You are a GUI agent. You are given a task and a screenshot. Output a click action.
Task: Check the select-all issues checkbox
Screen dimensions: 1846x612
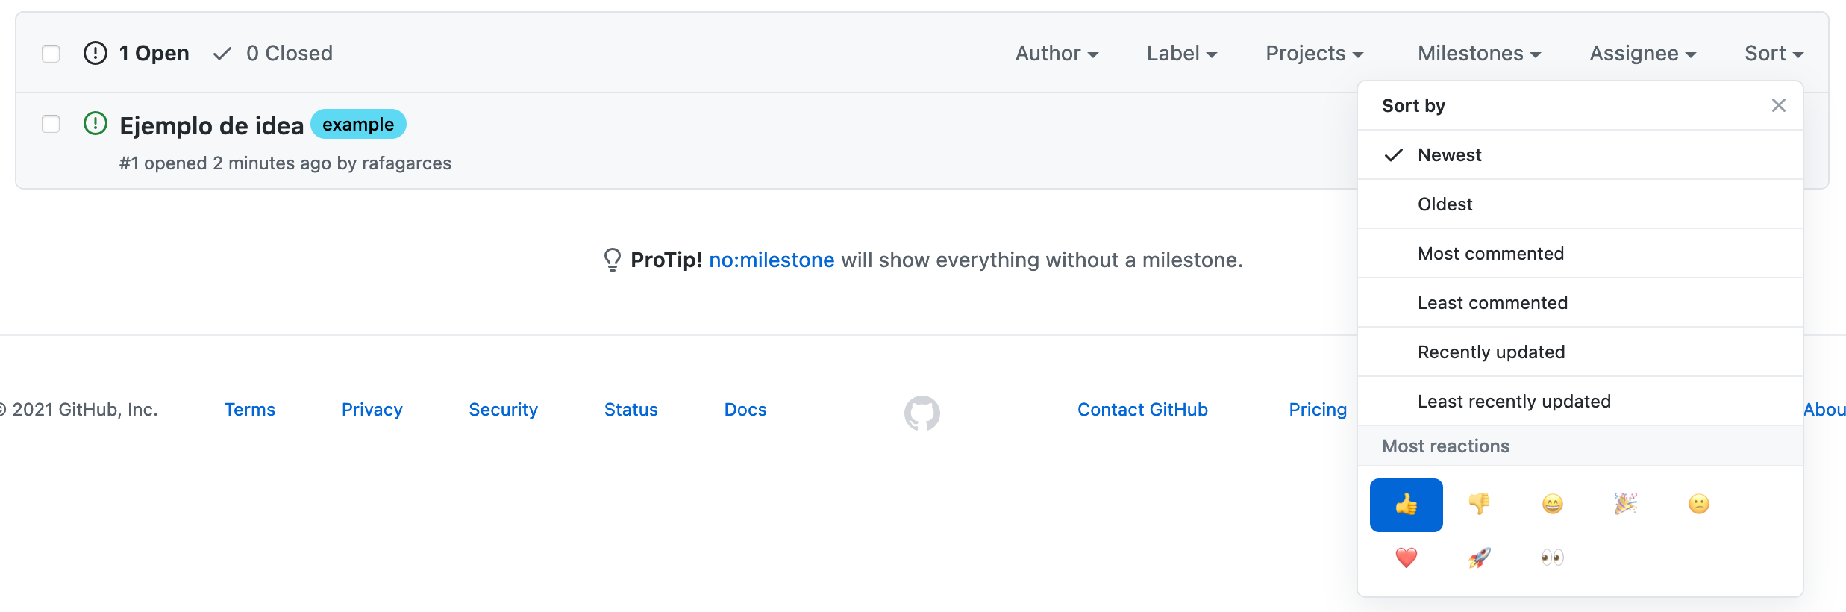51,54
